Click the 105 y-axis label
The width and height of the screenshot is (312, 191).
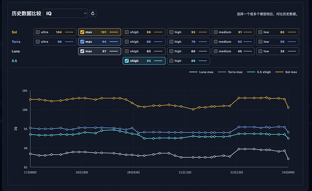25,91
